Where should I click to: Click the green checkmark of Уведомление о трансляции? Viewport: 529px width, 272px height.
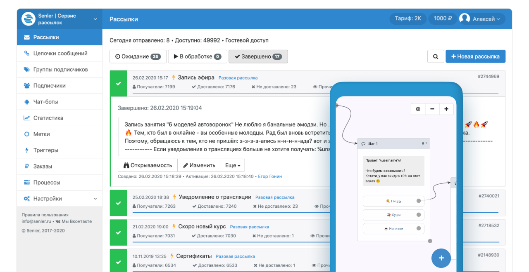[x=119, y=203]
